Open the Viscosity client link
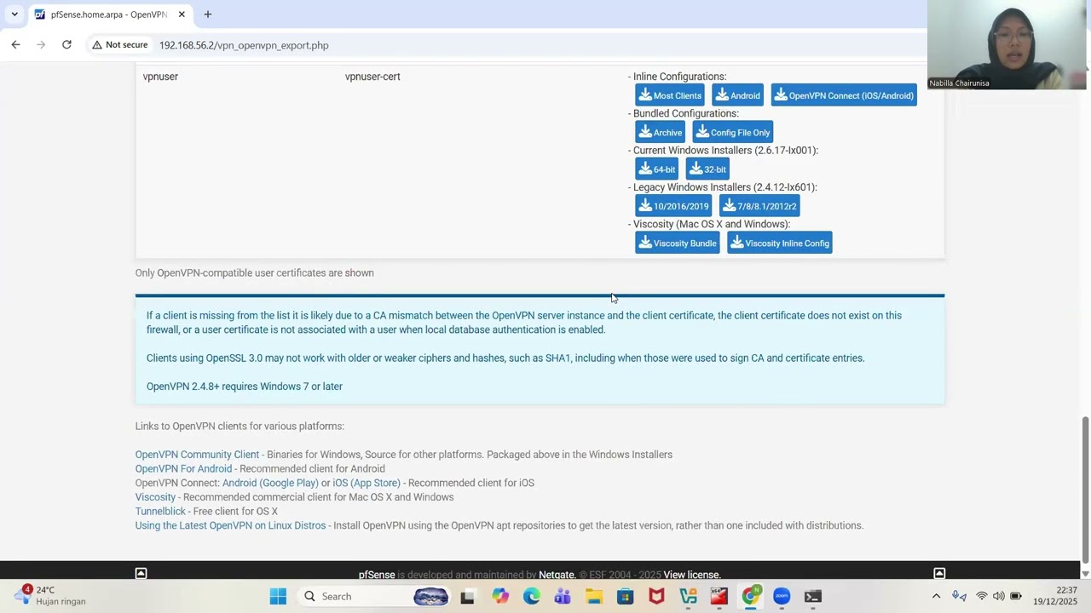 coord(155,497)
